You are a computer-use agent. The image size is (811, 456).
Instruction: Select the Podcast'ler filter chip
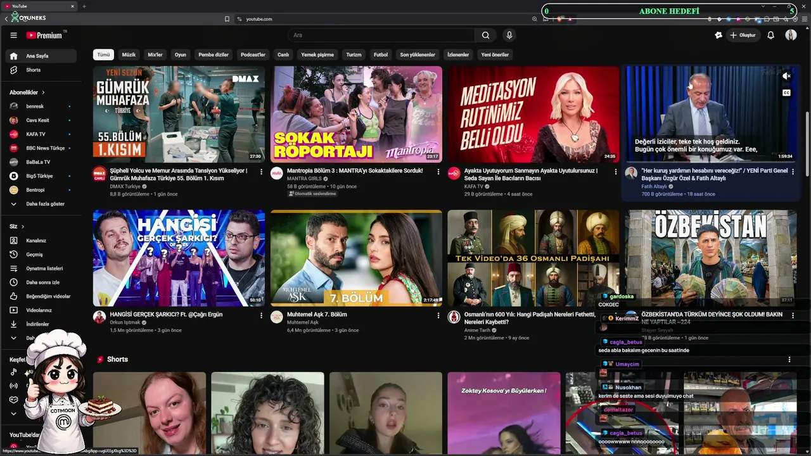[253, 54]
